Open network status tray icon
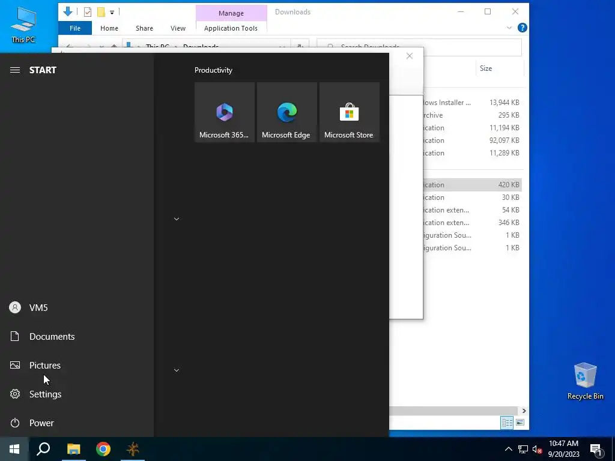The height and width of the screenshot is (461, 615). [523, 449]
